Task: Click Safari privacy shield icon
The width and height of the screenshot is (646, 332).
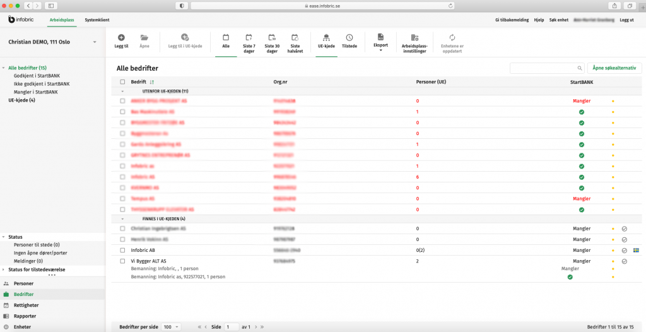Action: pyautogui.click(x=182, y=6)
